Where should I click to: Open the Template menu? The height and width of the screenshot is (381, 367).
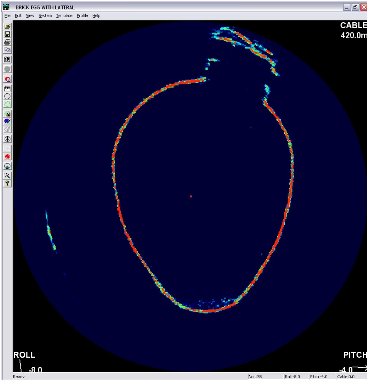click(64, 16)
